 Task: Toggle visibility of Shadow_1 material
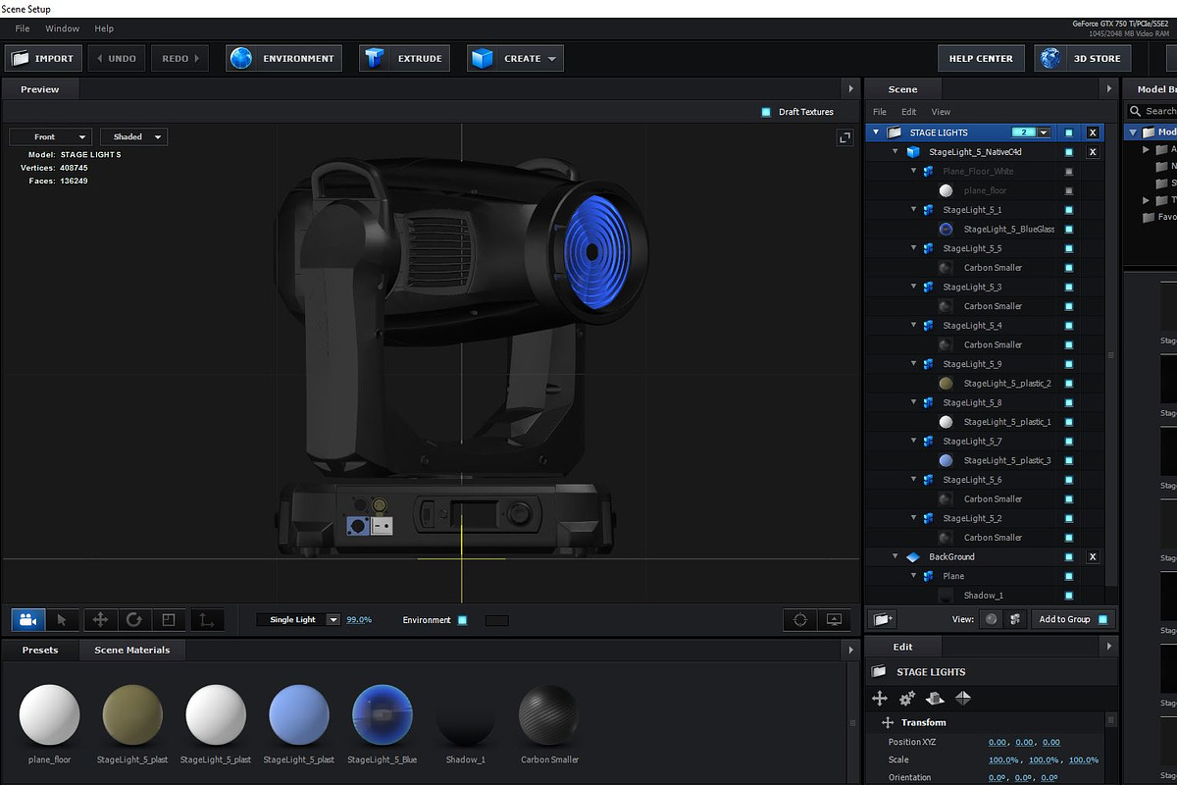(1069, 596)
